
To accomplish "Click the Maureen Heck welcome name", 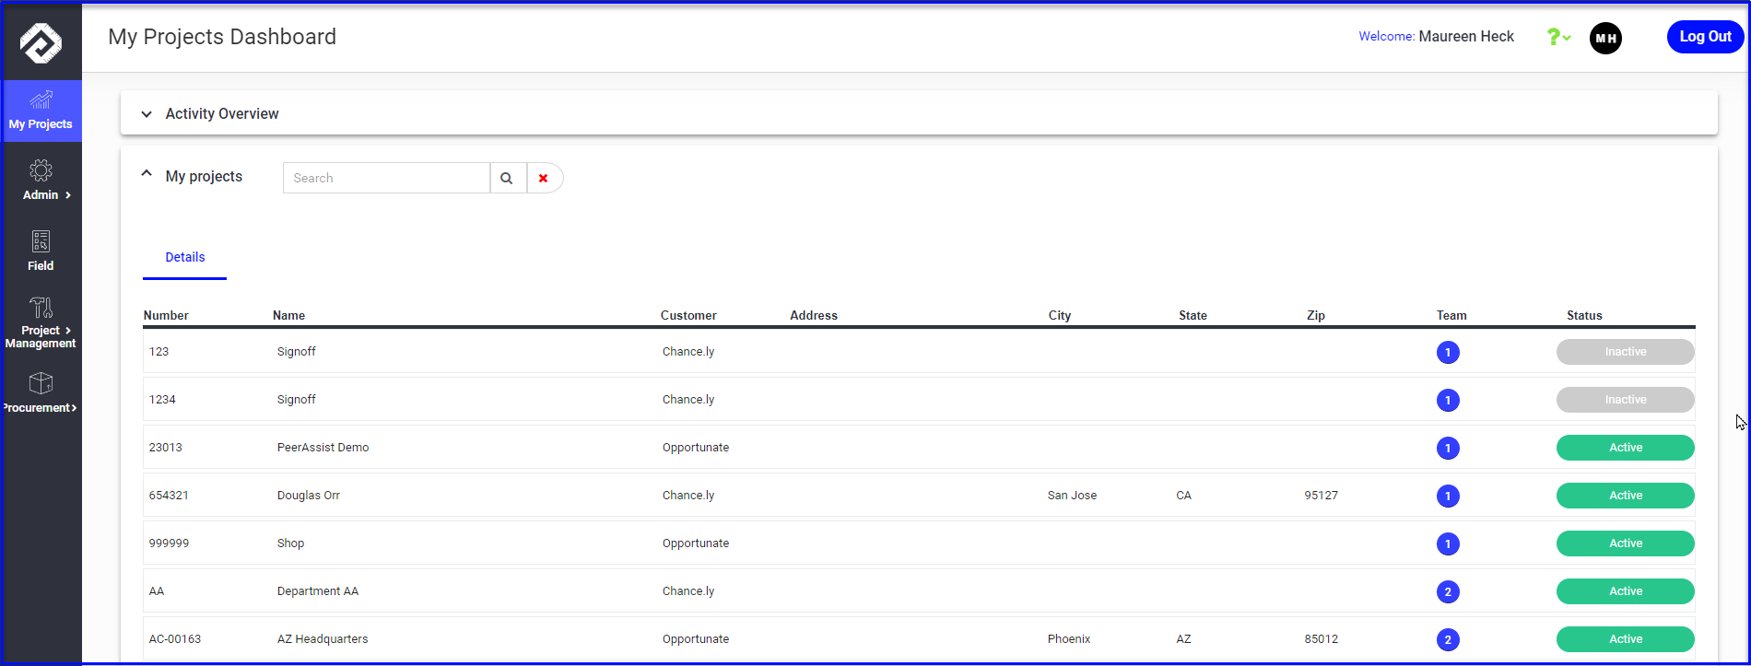I will tap(1466, 37).
